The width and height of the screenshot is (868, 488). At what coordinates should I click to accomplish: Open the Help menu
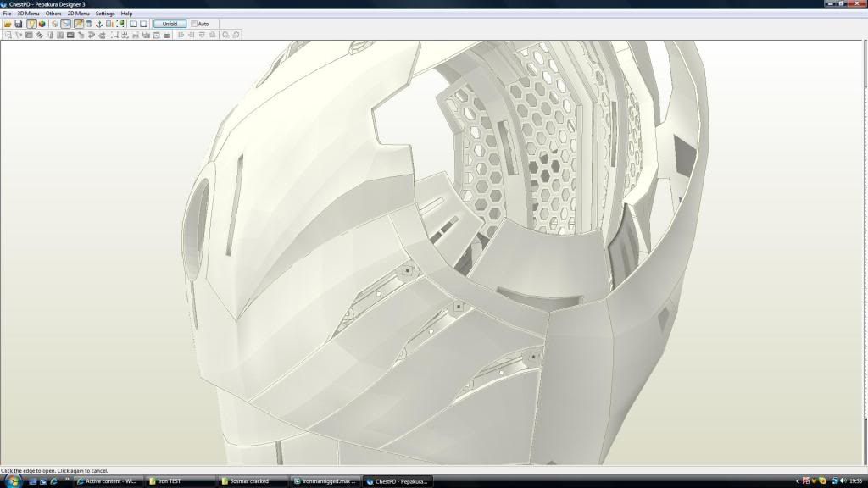(x=126, y=14)
